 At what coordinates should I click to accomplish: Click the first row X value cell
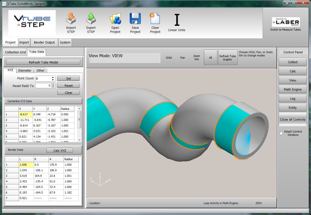[x=25, y=114]
